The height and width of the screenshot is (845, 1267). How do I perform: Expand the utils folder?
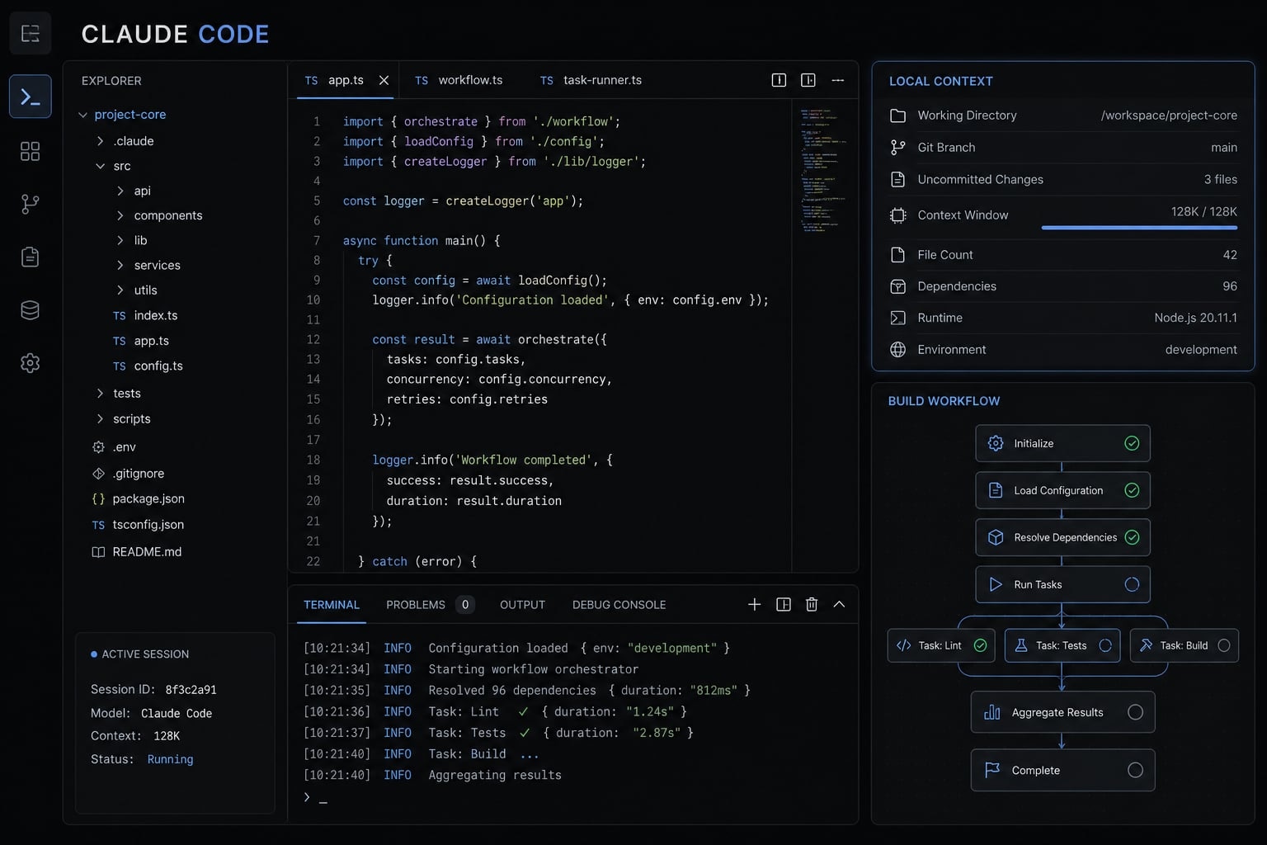click(x=120, y=290)
